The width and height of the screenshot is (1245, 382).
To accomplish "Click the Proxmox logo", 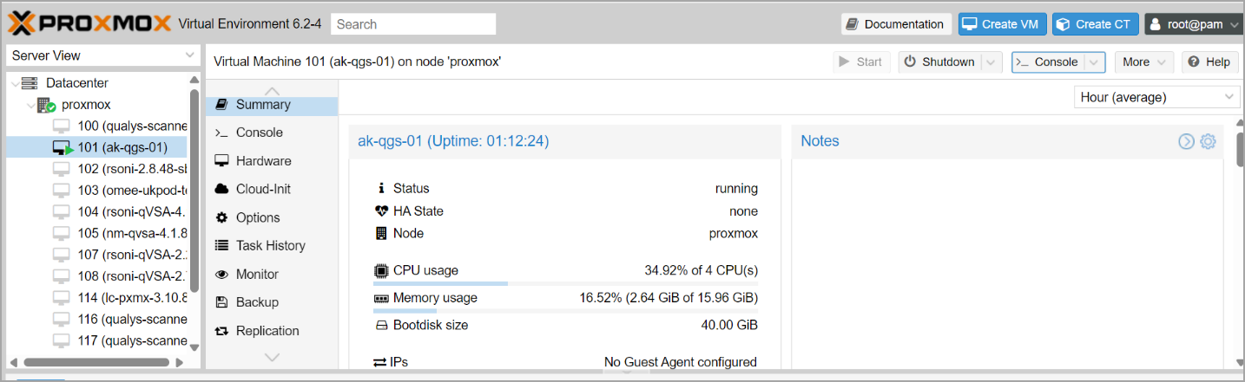I will [91, 23].
